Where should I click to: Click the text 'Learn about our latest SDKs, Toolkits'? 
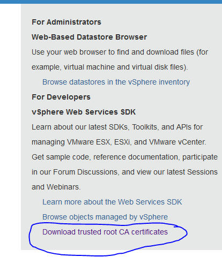95,127
